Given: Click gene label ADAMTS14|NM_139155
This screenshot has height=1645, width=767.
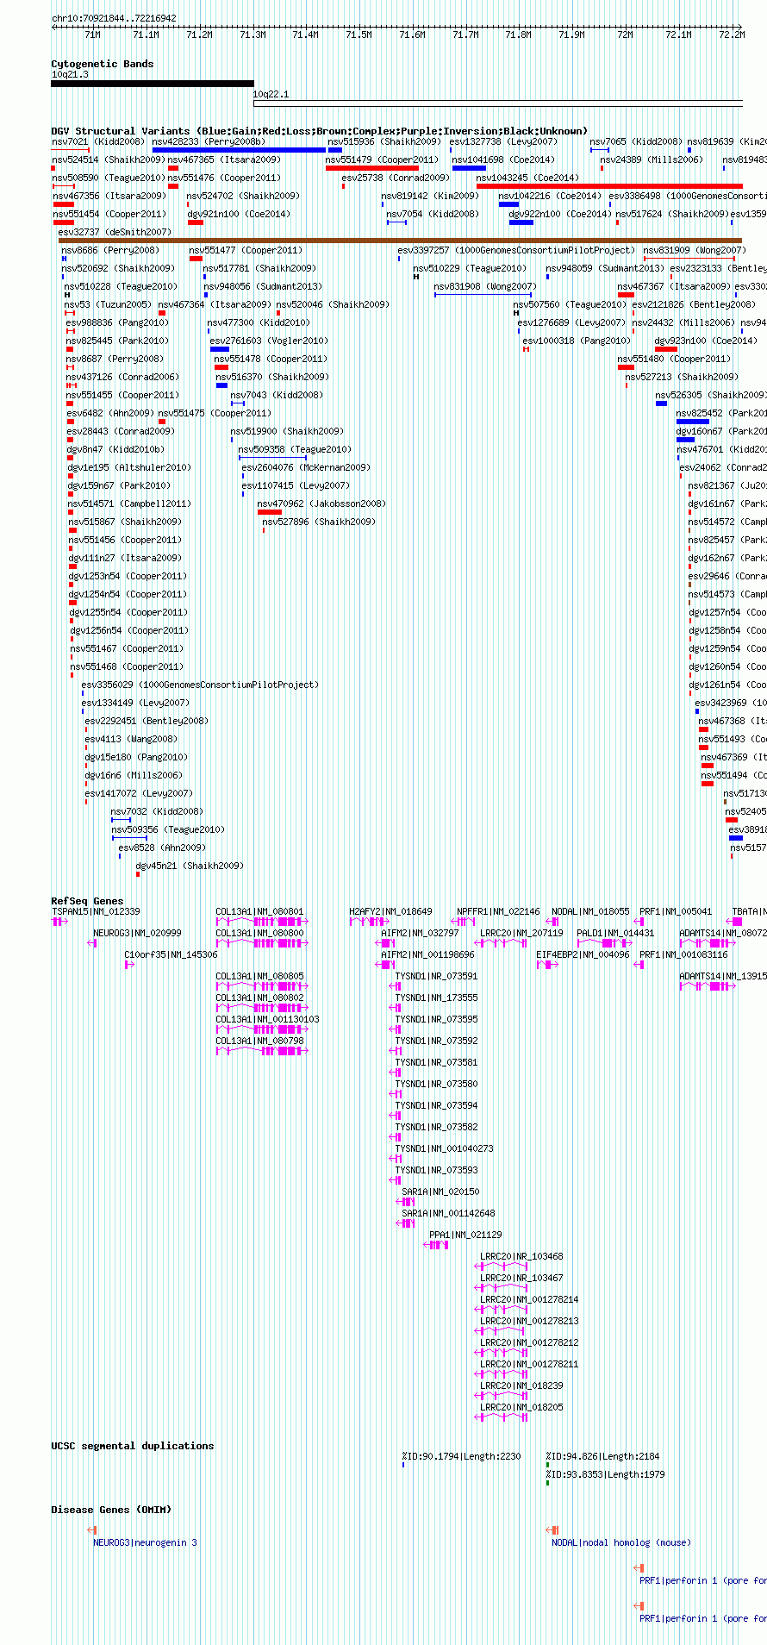Looking at the screenshot, I should coord(723,976).
